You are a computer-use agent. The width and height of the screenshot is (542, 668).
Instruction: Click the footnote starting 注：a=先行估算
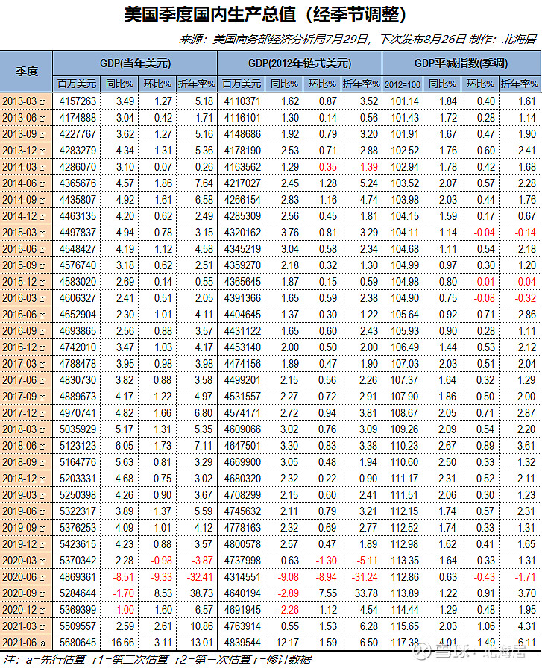coord(157,660)
